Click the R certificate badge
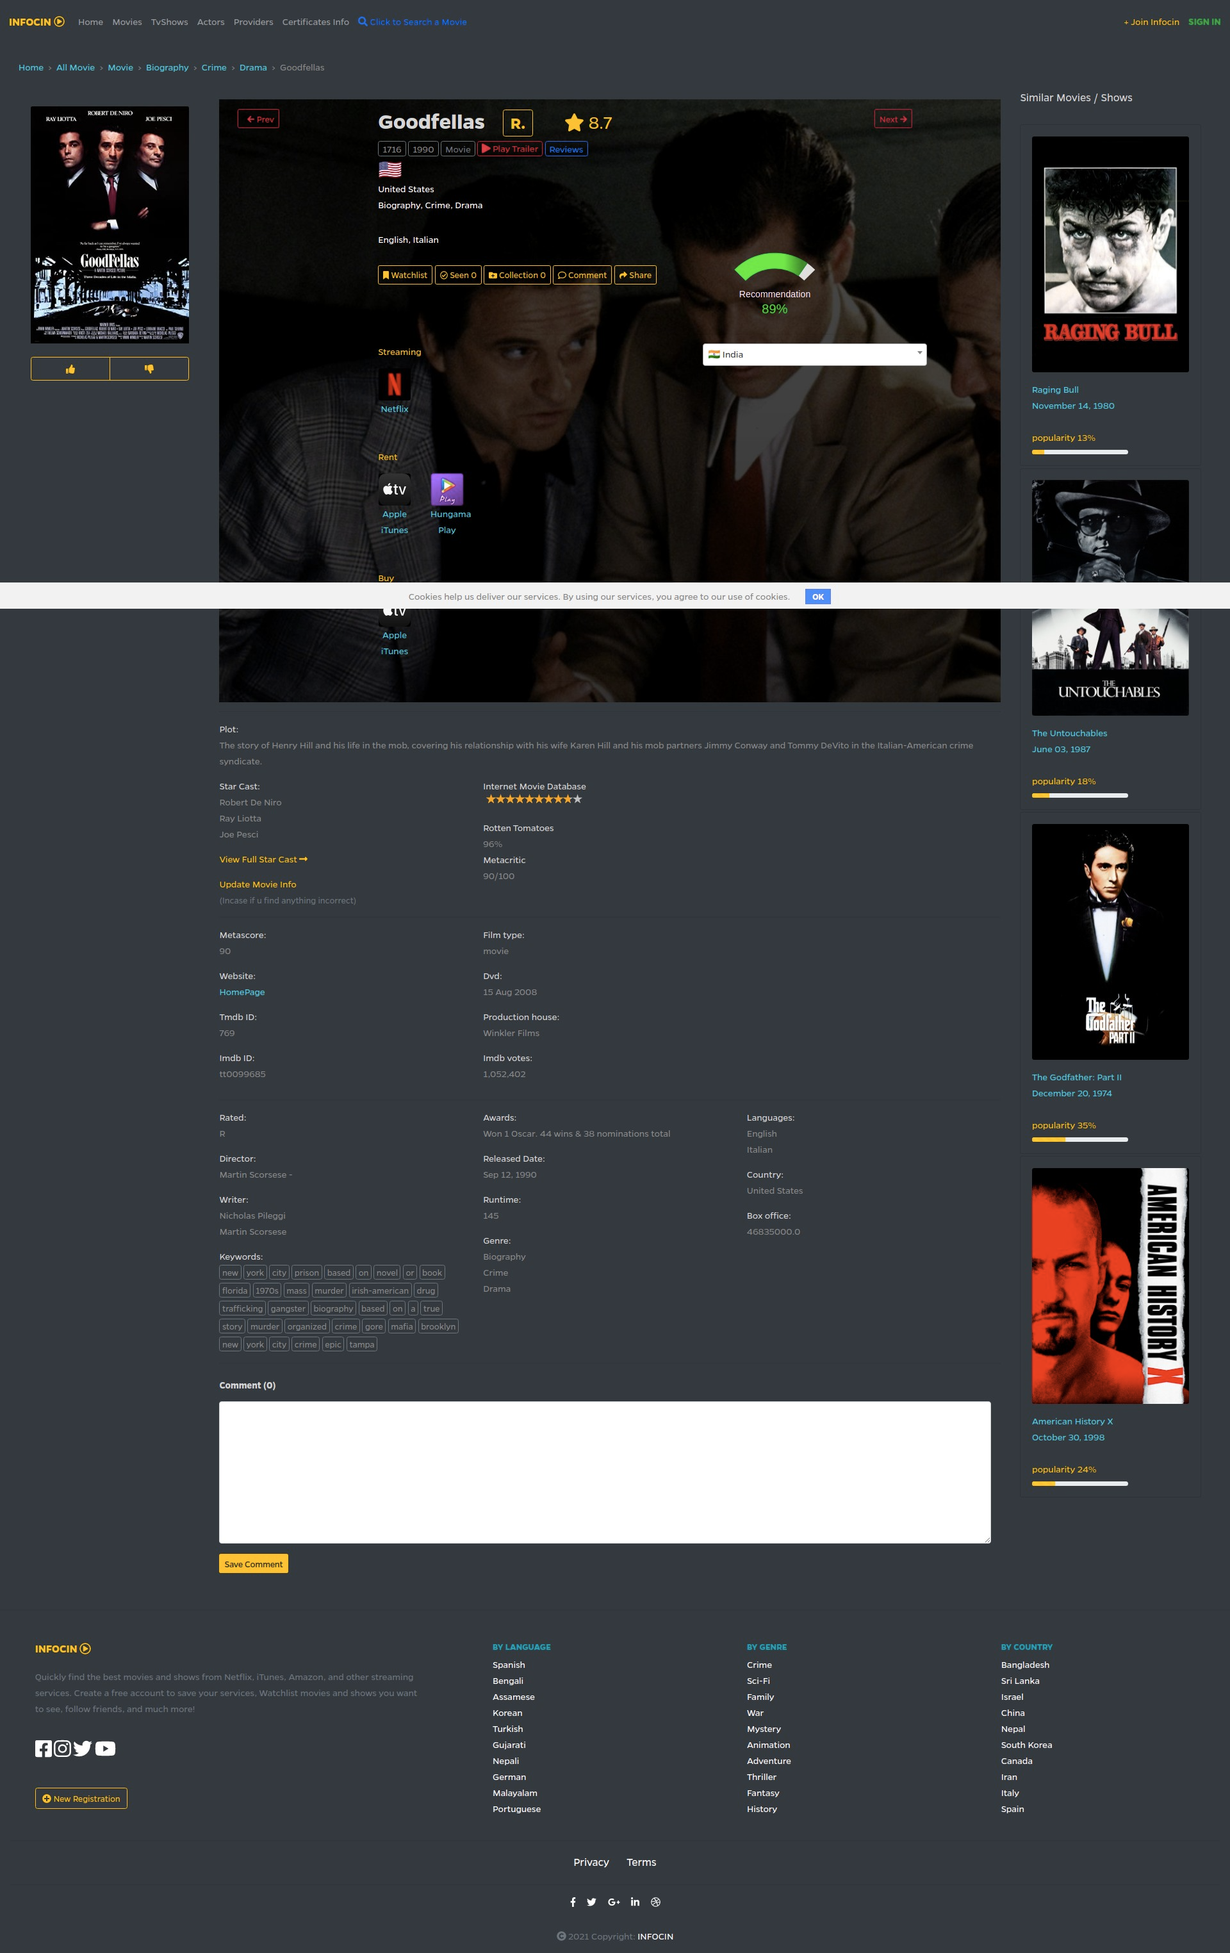The width and height of the screenshot is (1230, 1953). tap(517, 123)
